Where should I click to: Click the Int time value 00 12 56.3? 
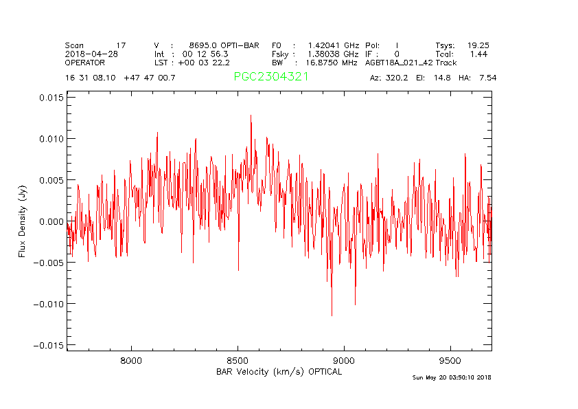click(205, 54)
